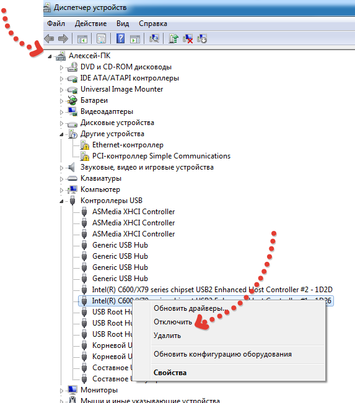Click the Дисковые устройства drive icon
The image size is (355, 403).
(x=72, y=124)
